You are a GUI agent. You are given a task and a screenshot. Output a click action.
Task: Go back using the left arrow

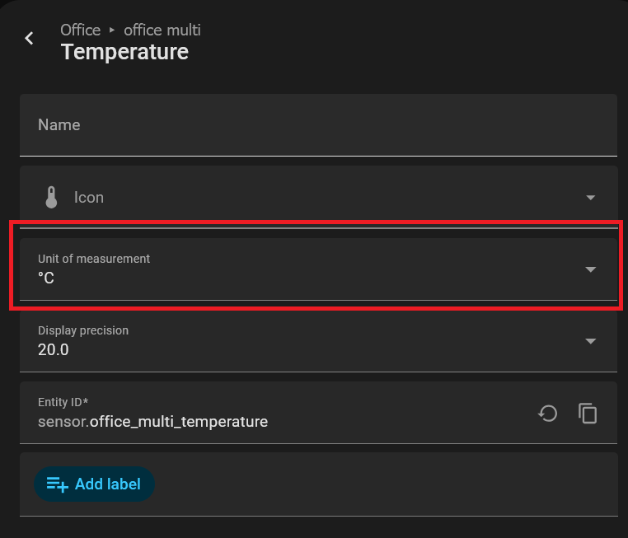[30, 39]
